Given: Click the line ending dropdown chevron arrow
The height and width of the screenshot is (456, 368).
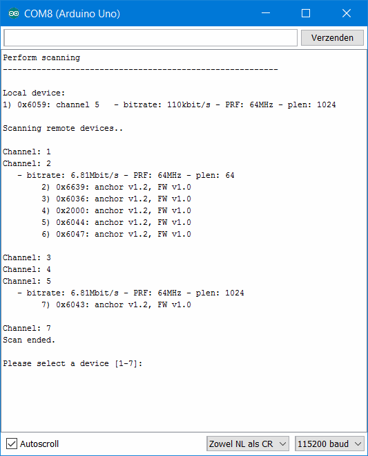Looking at the screenshot, I should tap(282, 444).
